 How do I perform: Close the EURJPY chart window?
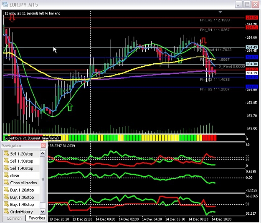tap(255, 5)
